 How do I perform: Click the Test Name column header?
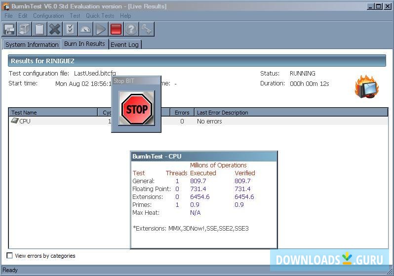(53, 113)
